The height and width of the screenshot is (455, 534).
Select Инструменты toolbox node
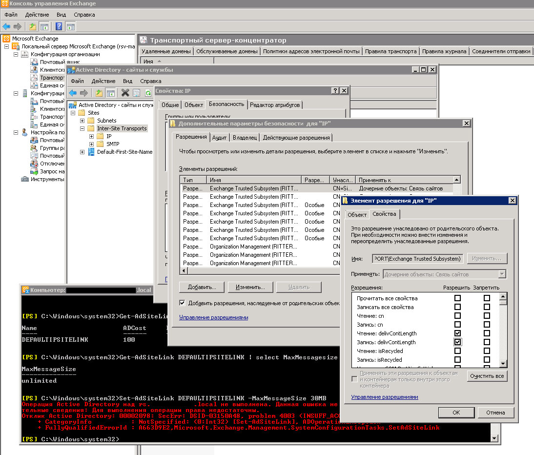click(47, 179)
